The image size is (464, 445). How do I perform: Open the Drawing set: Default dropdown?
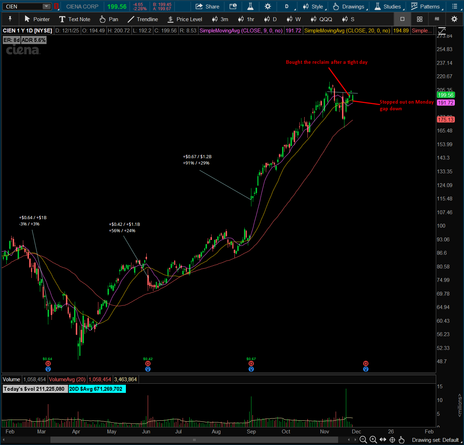(437, 440)
